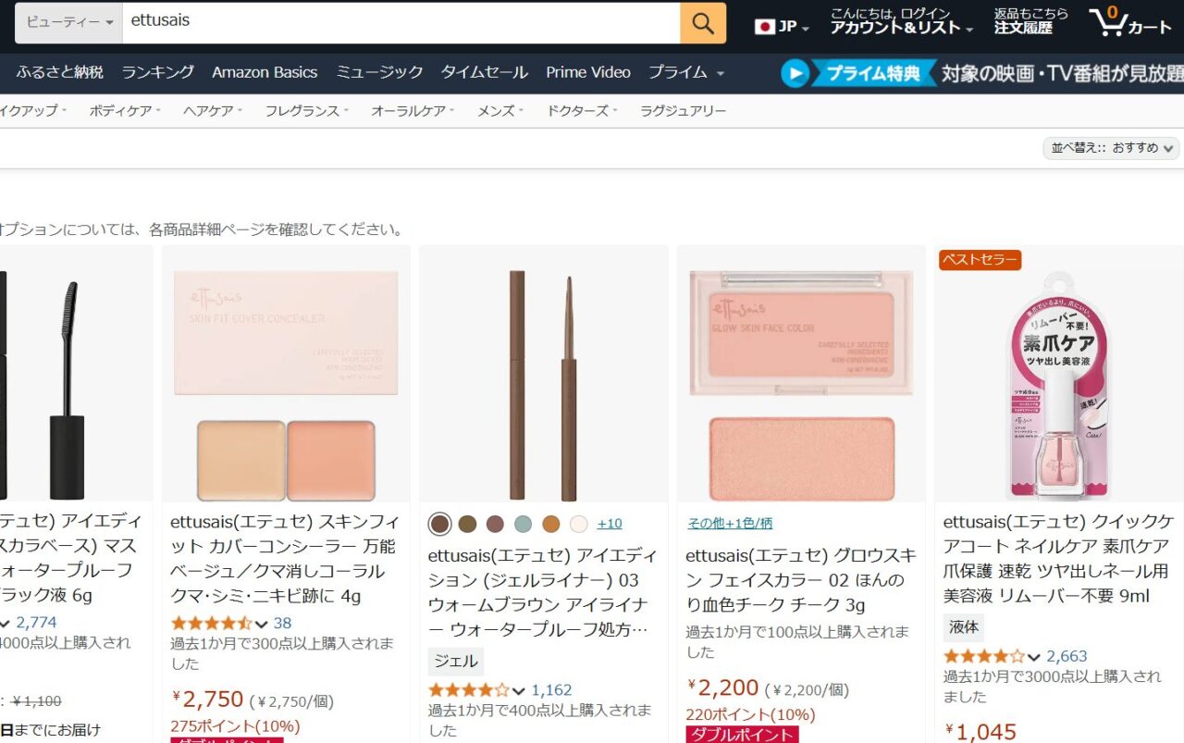Open グロウスキン フェイスカラー product title

[801, 581]
